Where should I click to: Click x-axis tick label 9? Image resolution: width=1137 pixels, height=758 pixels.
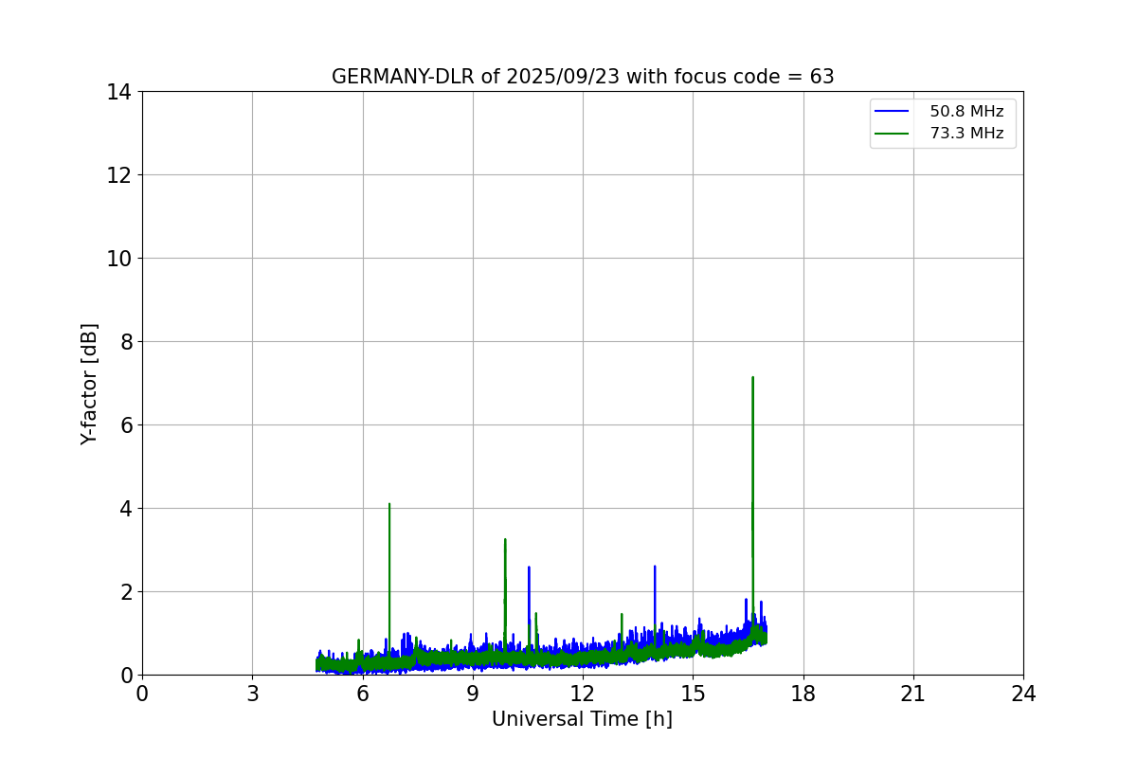pyautogui.click(x=473, y=694)
